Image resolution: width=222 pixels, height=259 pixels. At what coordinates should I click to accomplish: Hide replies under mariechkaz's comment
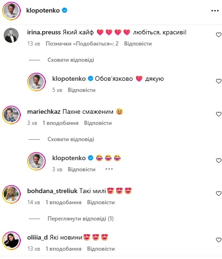(x=71, y=139)
